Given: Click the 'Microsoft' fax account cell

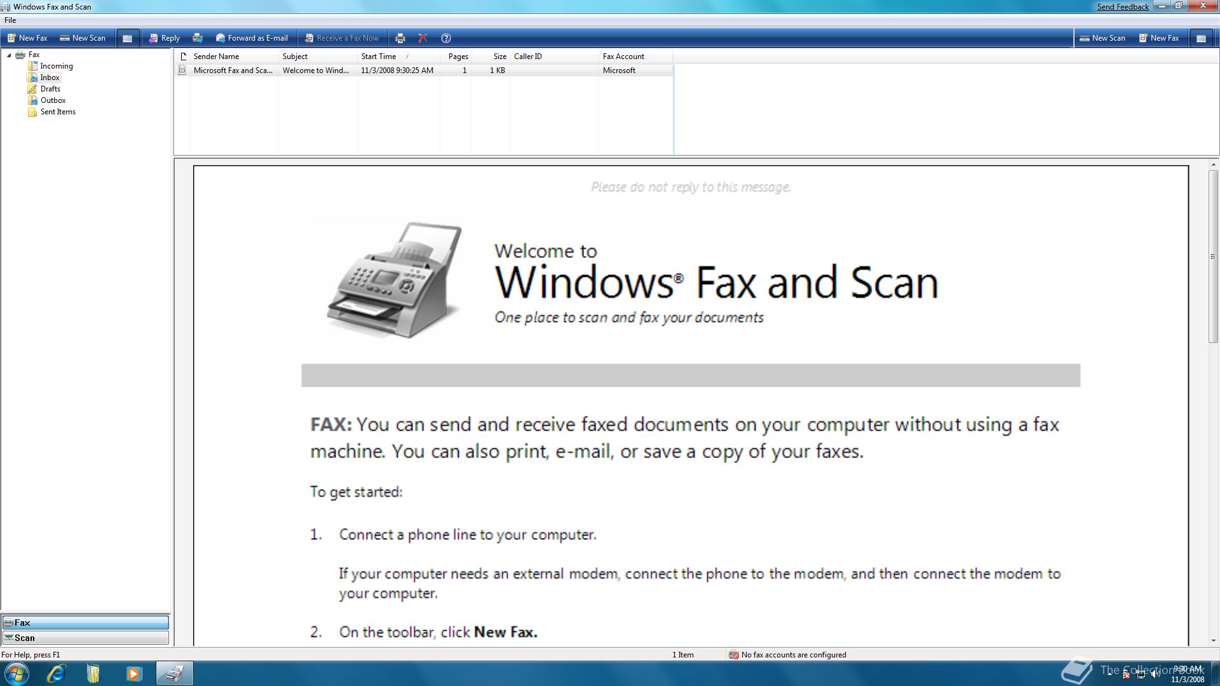Looking at the screenshot, I should pos(619,71).
